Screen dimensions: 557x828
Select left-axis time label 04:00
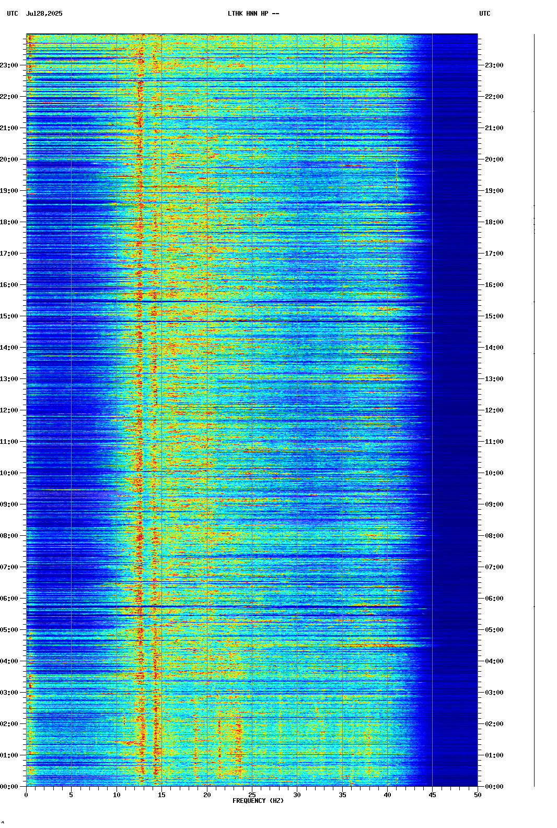pyautogui.click(x=9, y=661)
